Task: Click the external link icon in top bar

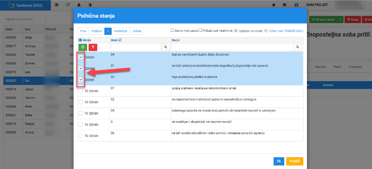Action: pos(68,5)
